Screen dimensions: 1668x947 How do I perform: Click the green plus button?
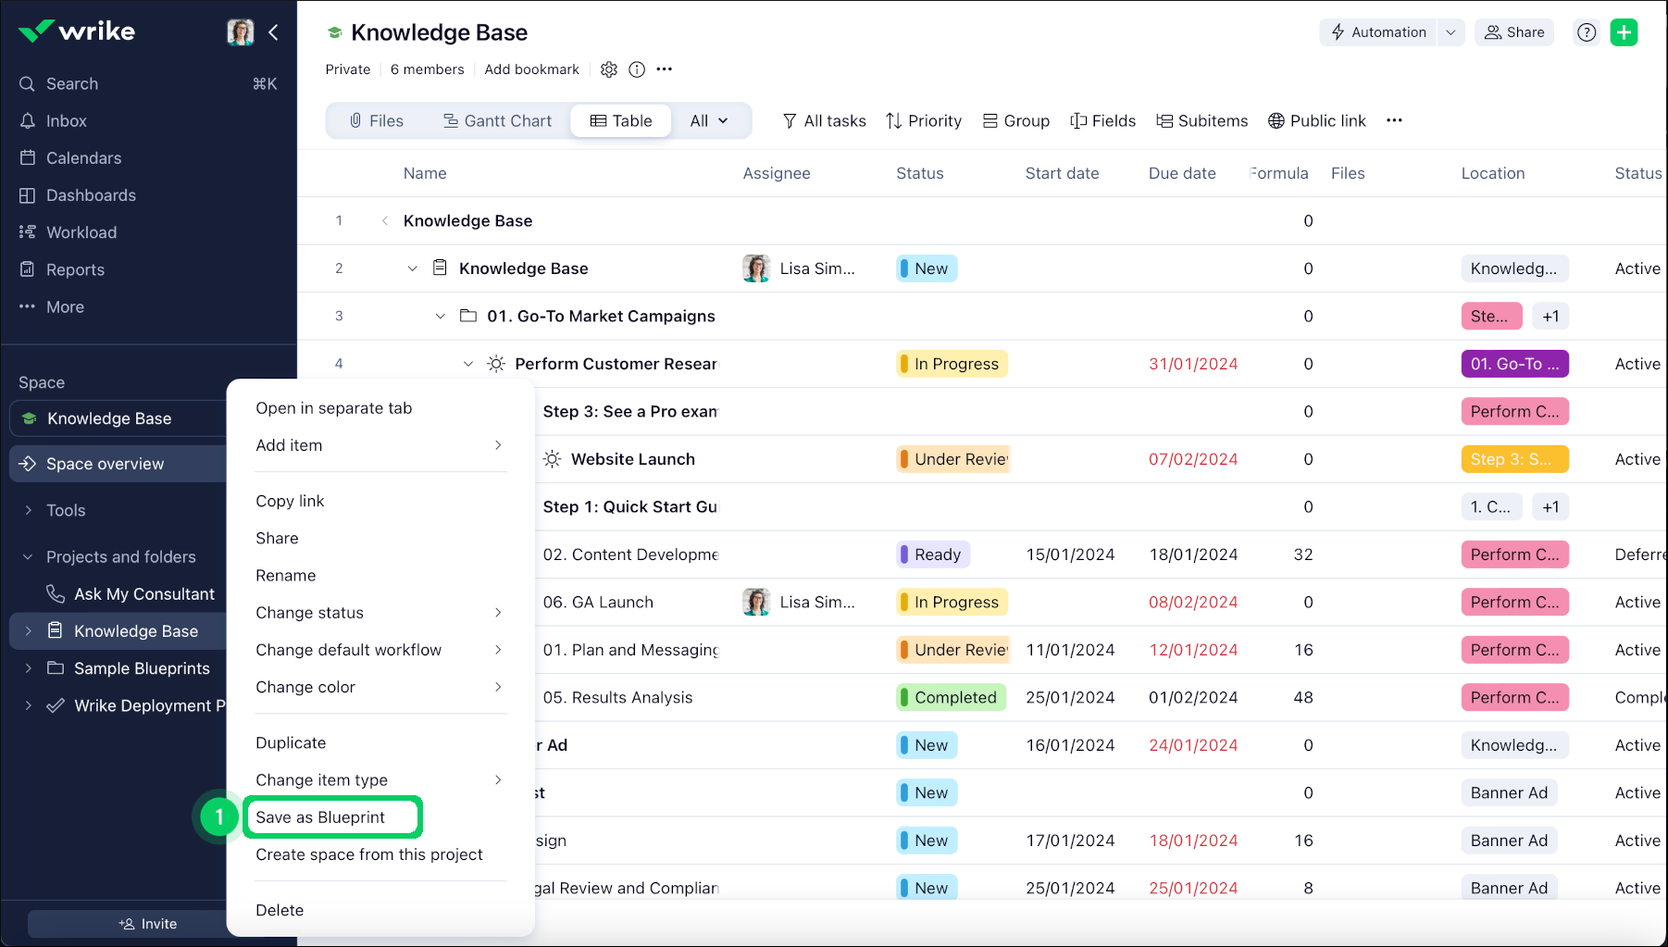tap(1624, 31)
